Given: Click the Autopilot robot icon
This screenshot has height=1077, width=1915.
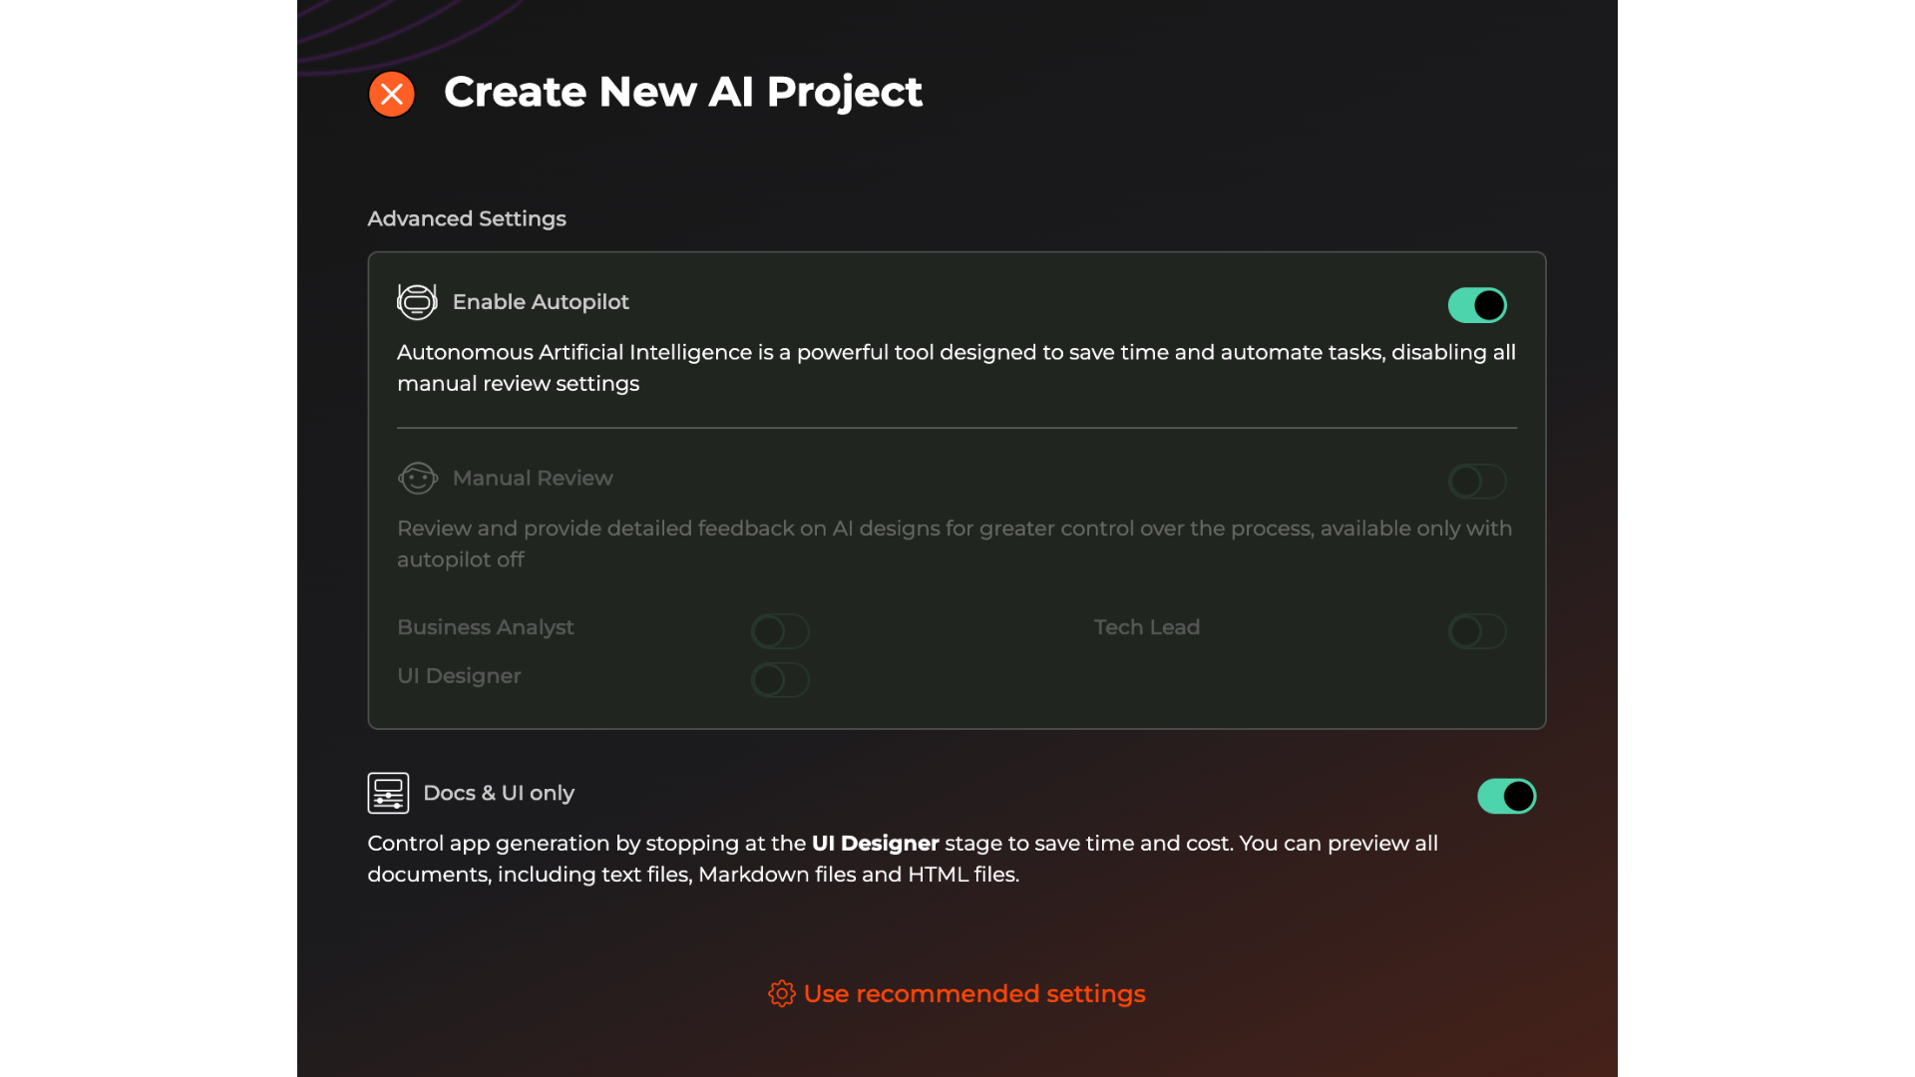Looking at the screenshot, I should coord(417,302).
